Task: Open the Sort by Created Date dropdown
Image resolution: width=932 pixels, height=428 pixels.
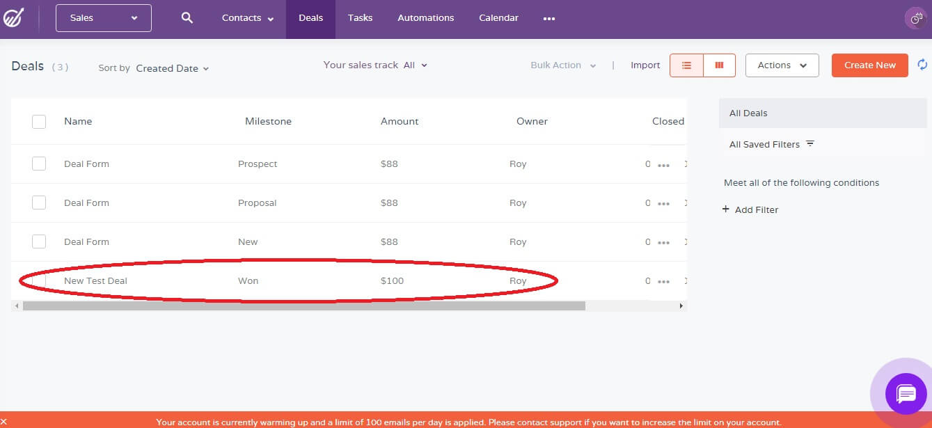Action: pyautogui.click(x=173, y=68)
